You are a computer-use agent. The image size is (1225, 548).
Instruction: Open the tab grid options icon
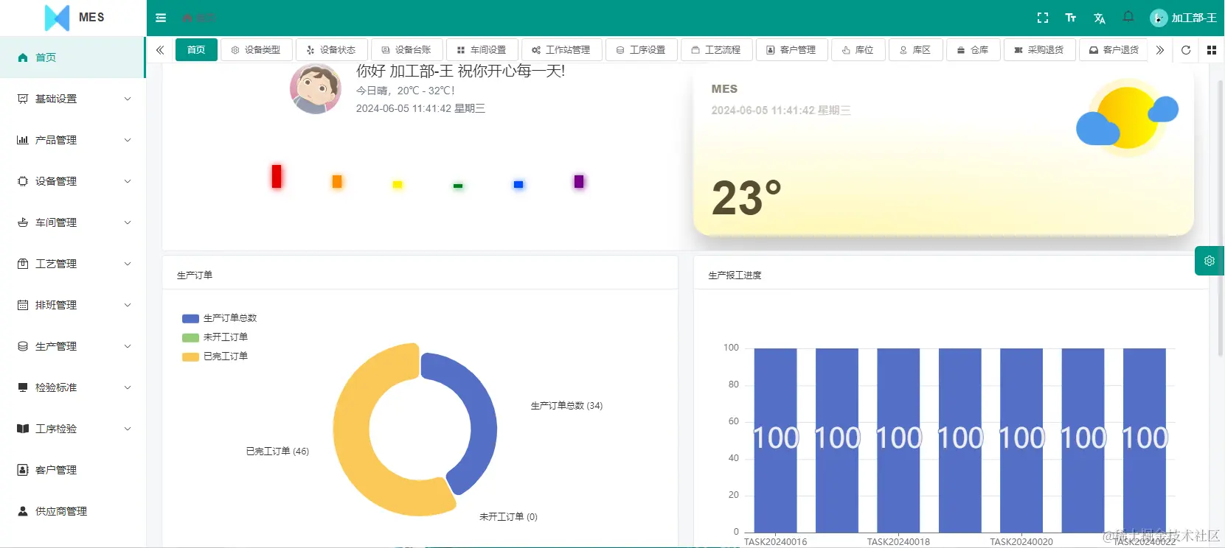coord(1212,50)
